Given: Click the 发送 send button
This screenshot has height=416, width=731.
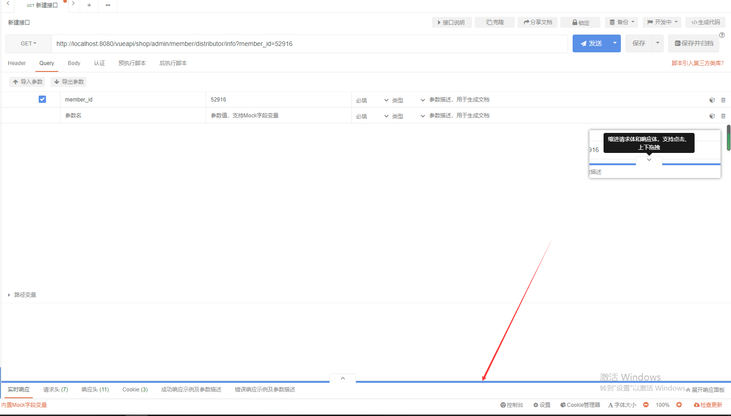Looking at the screenshot, I should click(x=591, y=43).
